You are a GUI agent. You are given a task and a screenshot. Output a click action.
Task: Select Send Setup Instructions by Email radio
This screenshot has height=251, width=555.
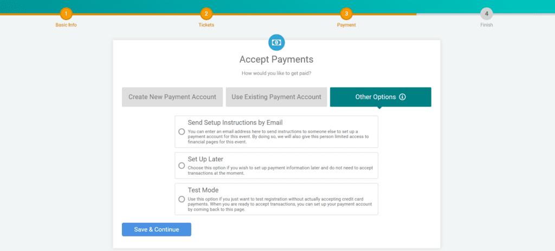[x=182, y=131]
